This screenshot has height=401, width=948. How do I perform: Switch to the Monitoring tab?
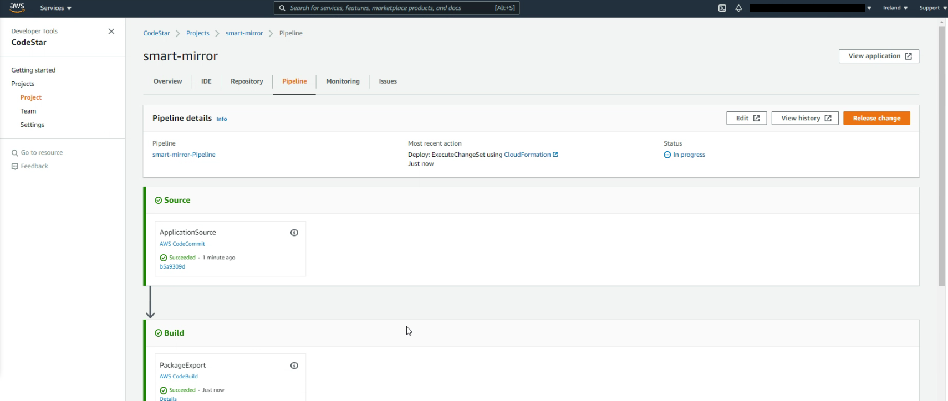point(343,81)
